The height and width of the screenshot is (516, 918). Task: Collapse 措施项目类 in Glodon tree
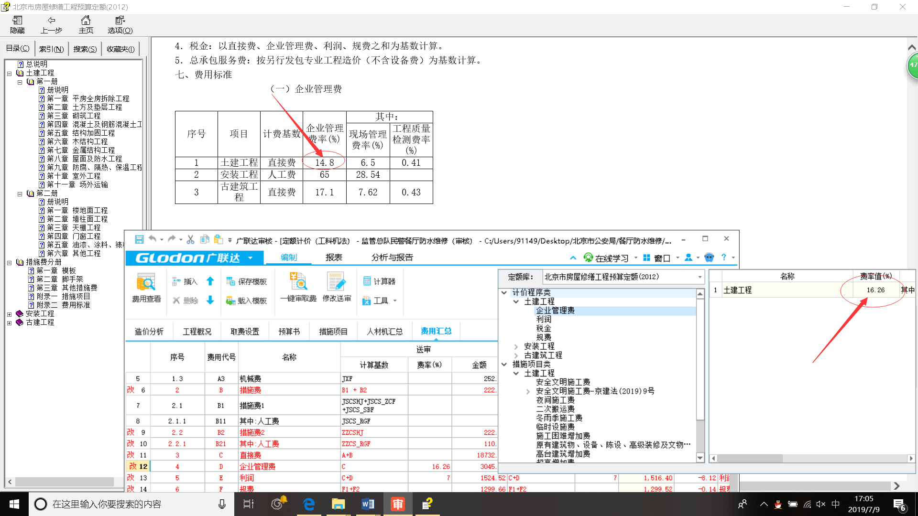click(504, 364)
